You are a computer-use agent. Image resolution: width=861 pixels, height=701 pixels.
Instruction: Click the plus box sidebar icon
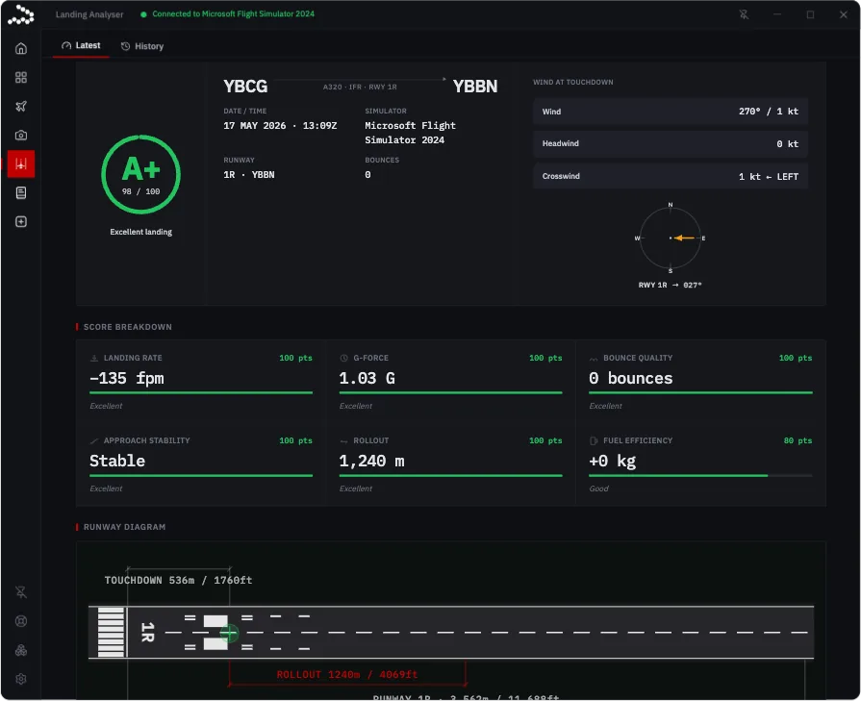click(x=21, y=221)
